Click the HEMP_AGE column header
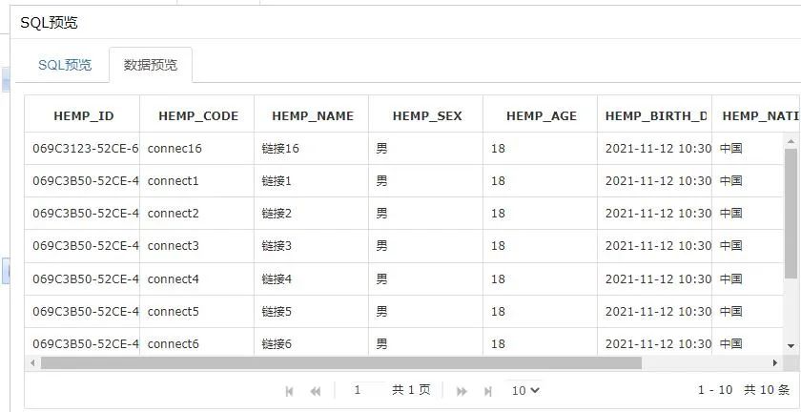The height and width of the screenshot is (412, 801). 541,116
